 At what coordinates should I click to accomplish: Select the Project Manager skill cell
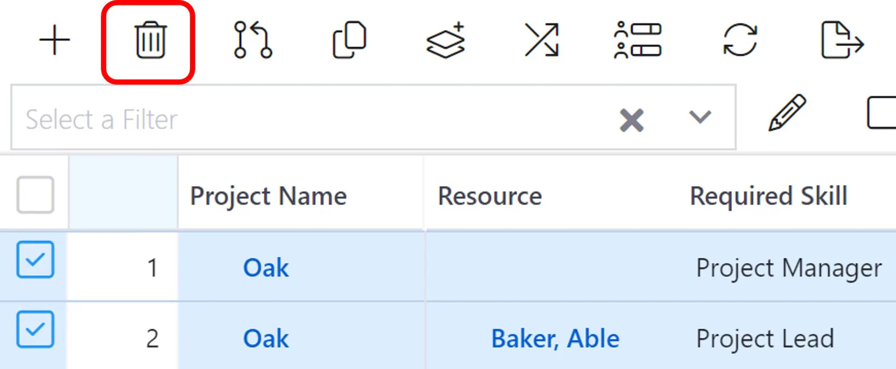(x=789, y=268)
